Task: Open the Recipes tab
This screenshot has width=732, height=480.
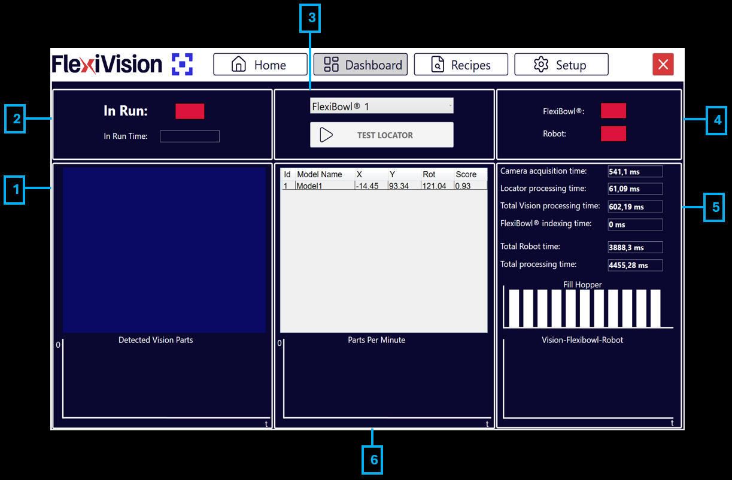Action: (x=461, y=65)
